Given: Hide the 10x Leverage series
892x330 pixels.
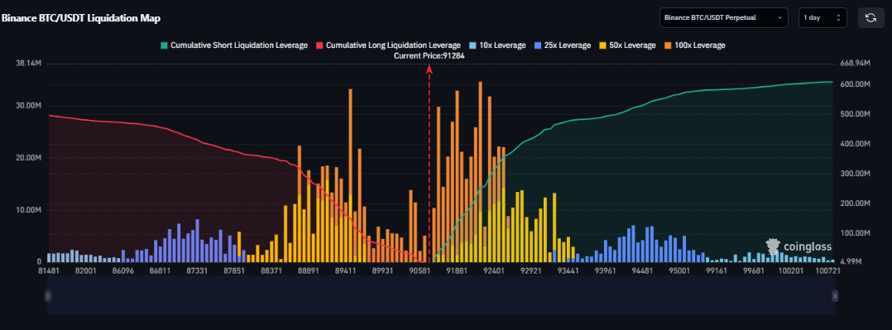Looking at the screenshot, I should point(498,45).
